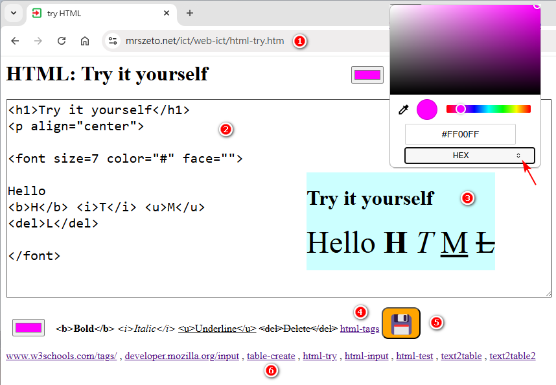Open a new tab with plus icon
This screenshot has width=556, height=385.
point(190,13)
